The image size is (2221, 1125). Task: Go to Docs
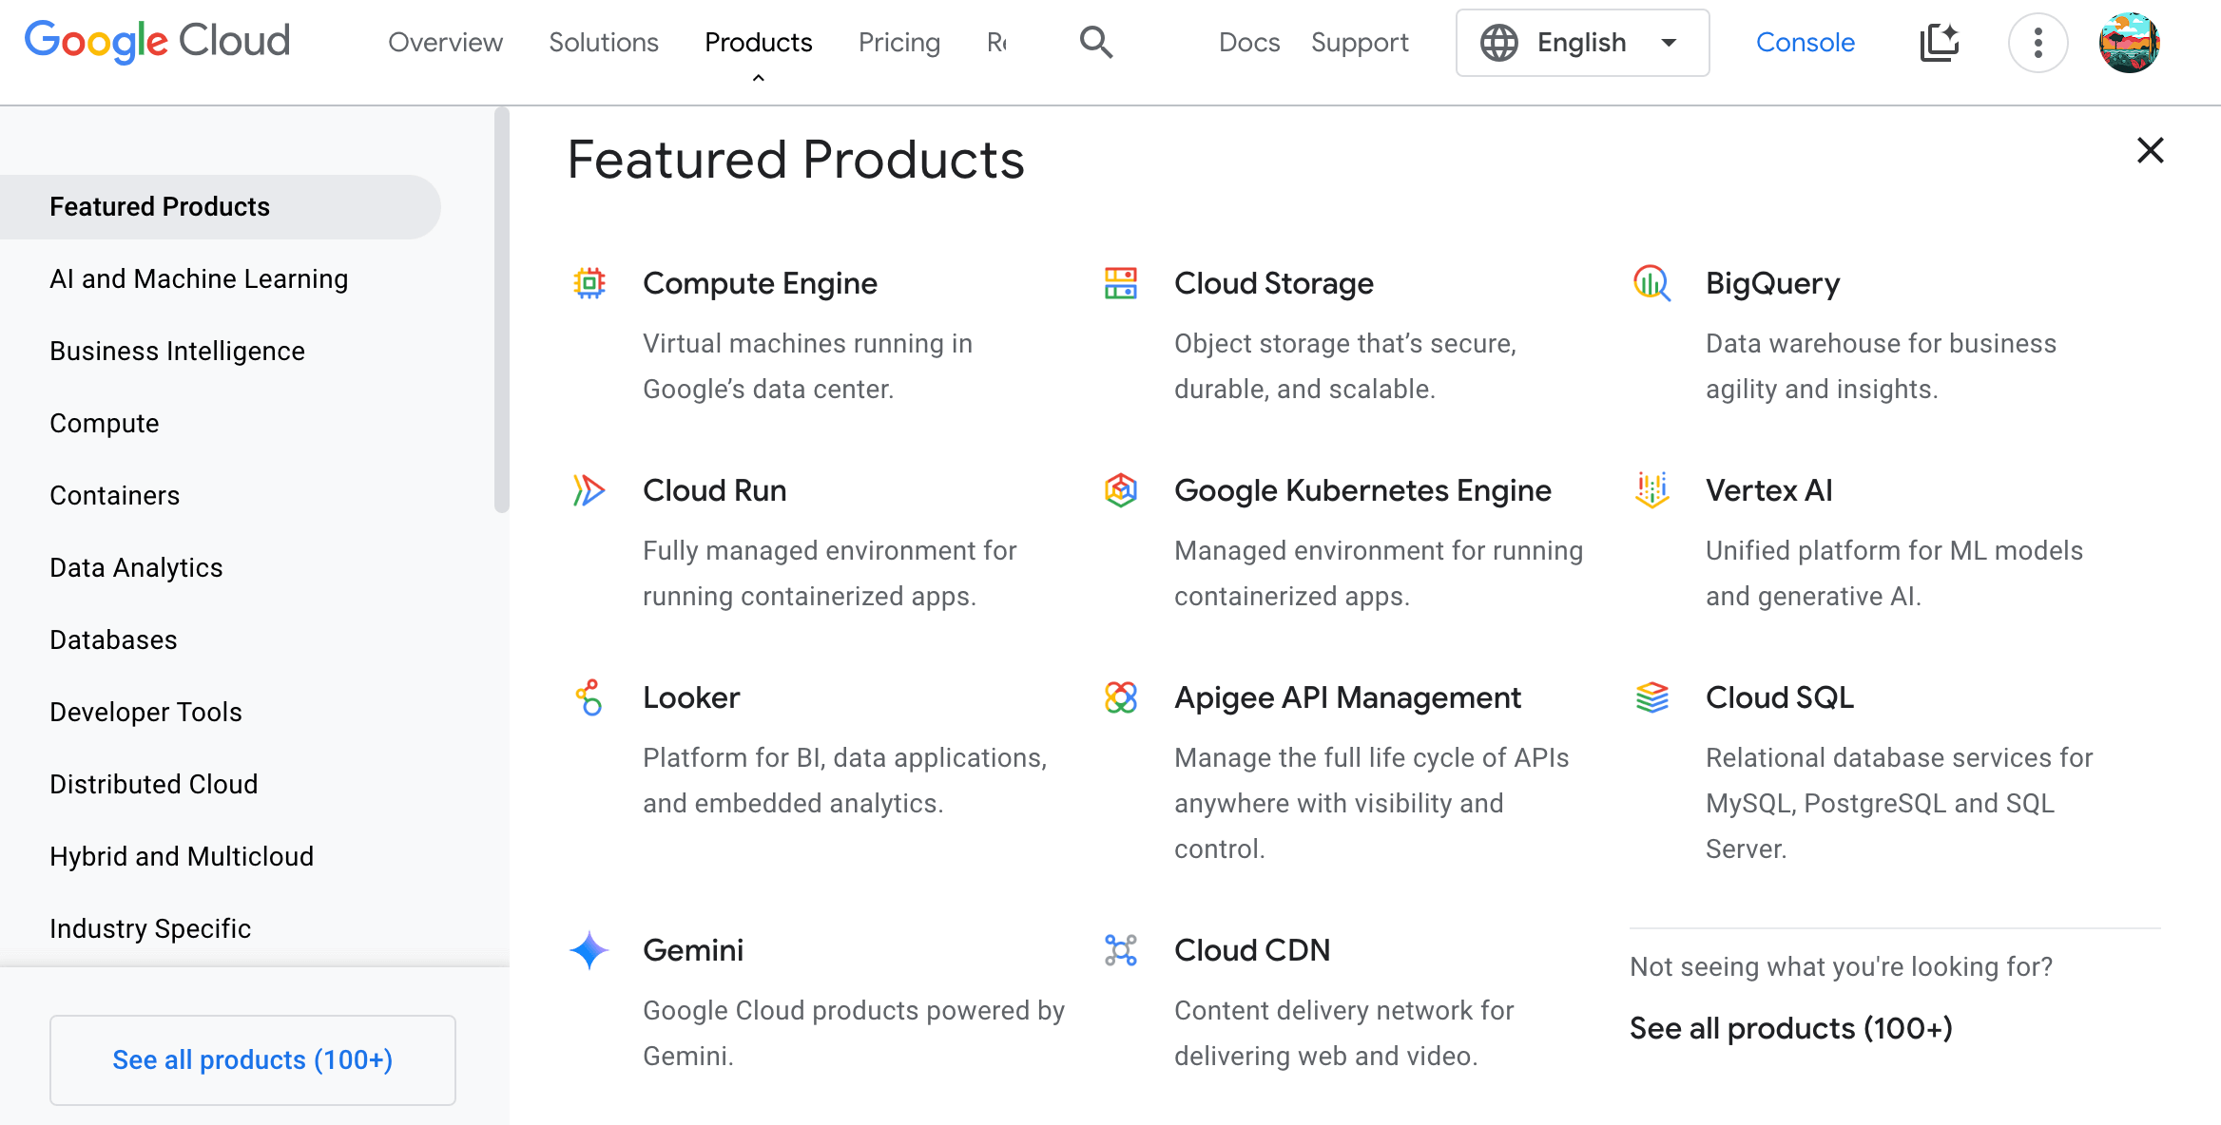click(1249, 42)
